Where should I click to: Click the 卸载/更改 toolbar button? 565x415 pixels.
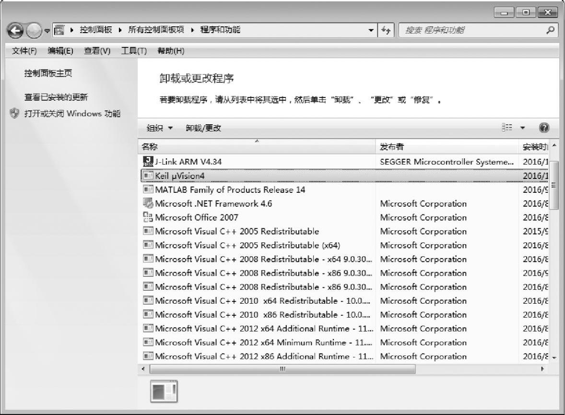(203, 128)
